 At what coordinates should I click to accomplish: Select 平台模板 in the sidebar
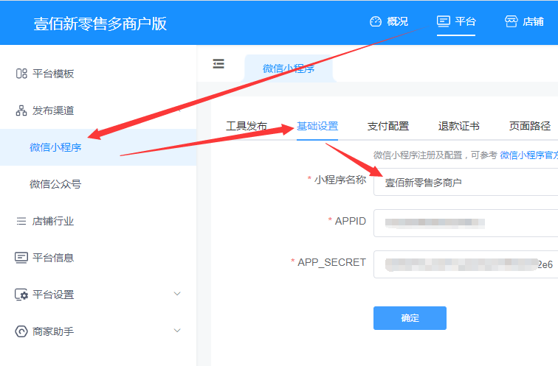(x=98, y=74)
